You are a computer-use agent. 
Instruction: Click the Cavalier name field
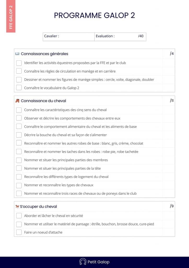pos(76,36)
